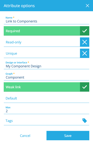The height and width of the screenshot is (144, 93).
Task: Click the green checkmark on Required
Action: 85,31
